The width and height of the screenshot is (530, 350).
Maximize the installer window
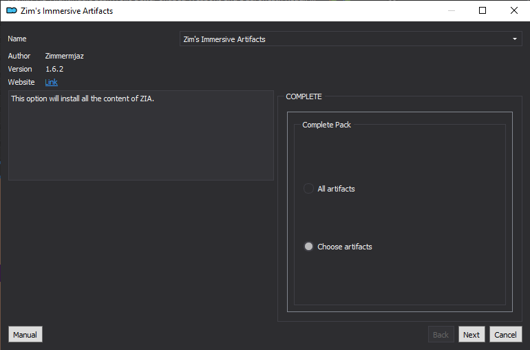(x=483, y=10)
